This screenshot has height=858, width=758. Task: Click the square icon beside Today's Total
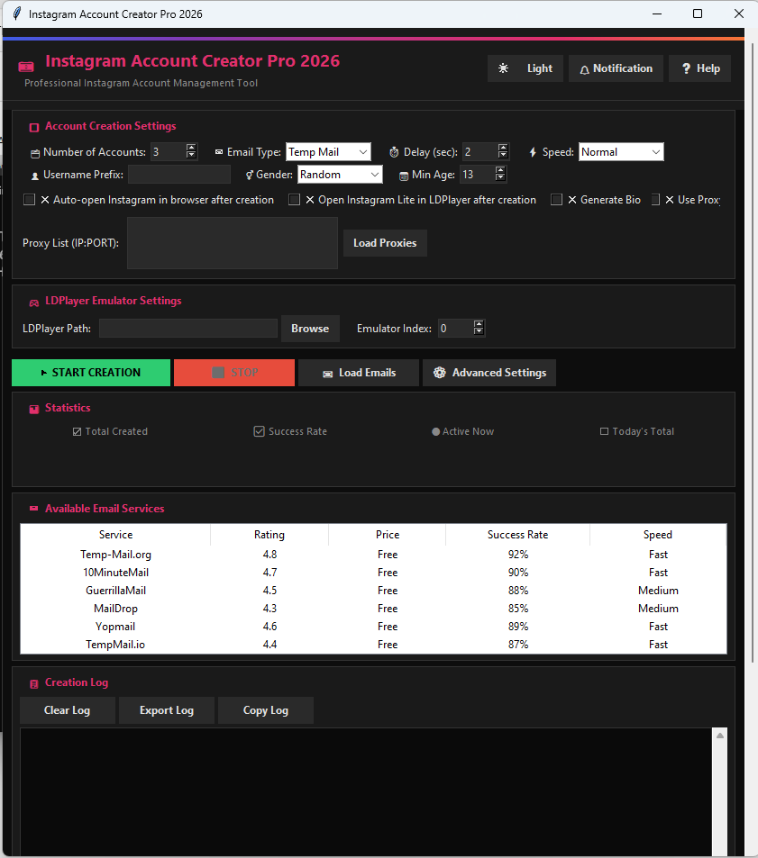click(x=604, y=431)
